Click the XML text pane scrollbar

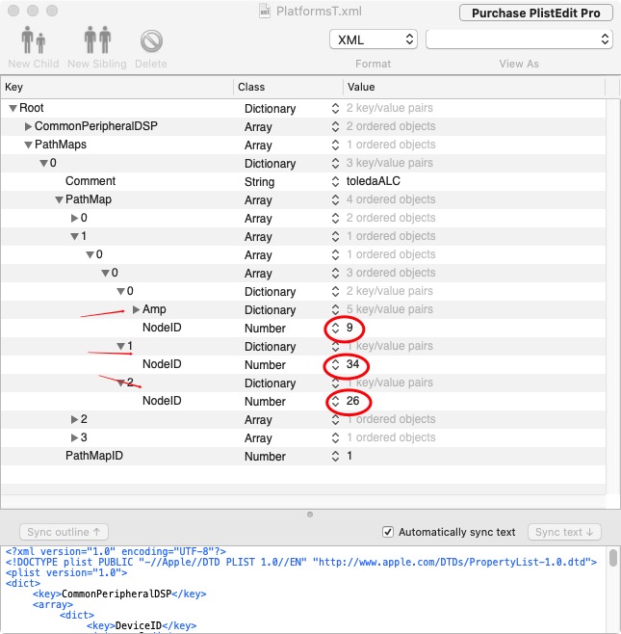coord(613,558)
